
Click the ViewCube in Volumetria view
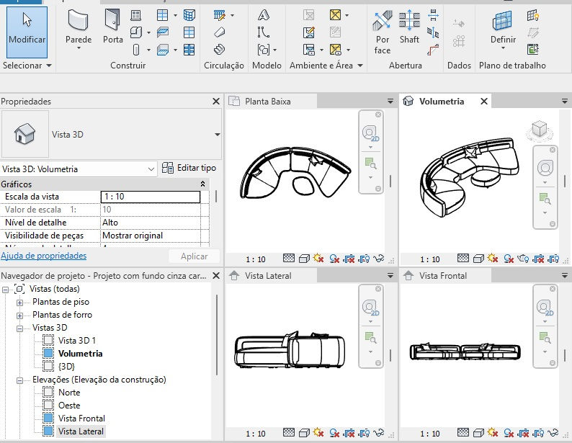tap(539, 130)
